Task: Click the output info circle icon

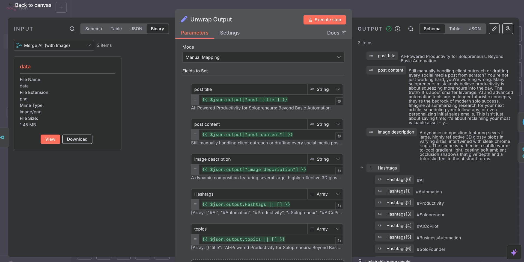Action: (397, 29)
